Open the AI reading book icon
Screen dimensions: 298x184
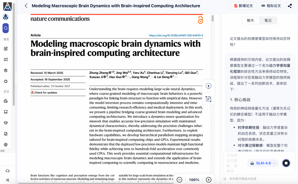point(6,59)
